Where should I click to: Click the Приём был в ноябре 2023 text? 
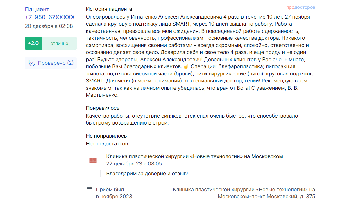pos(114,193)
